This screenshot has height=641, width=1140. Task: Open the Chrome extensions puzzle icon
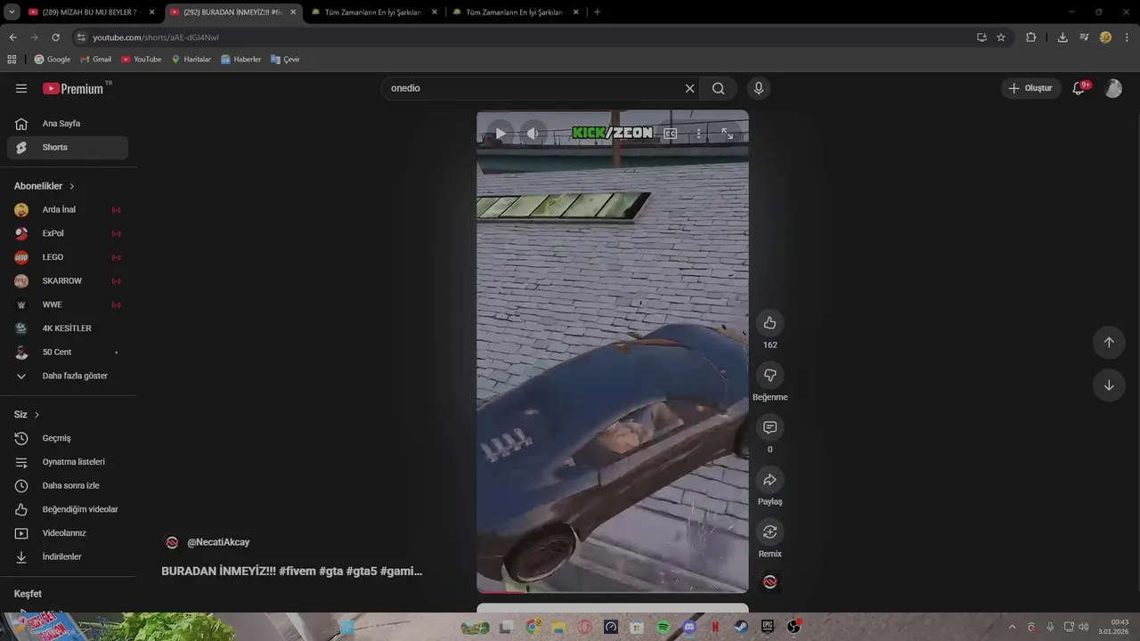coord(1031,37)
